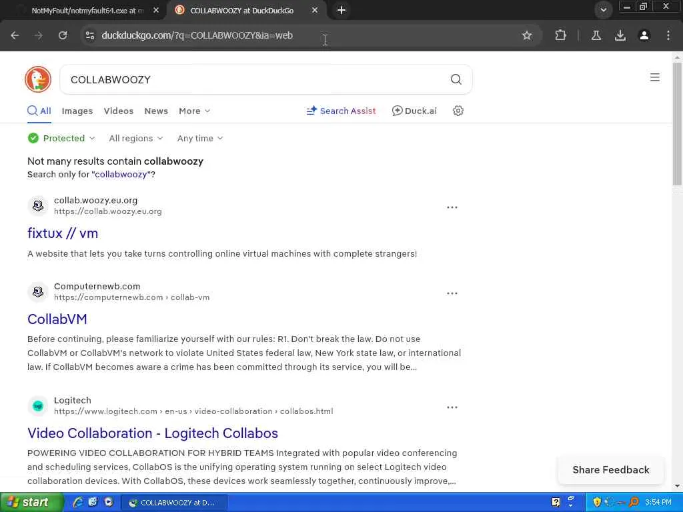
Task: Open the Windows start button
Action: tap(31, 503)
